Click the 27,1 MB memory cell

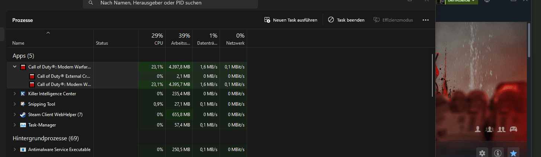point(179,104)
